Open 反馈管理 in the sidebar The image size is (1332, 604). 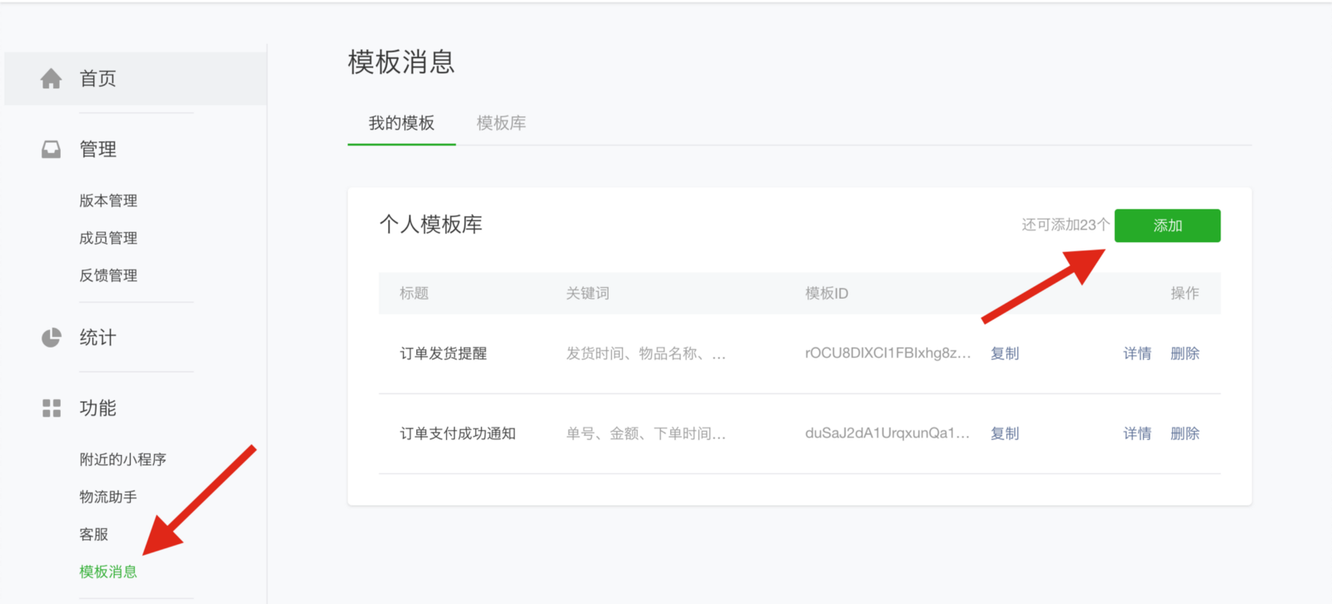click(108, 275)
